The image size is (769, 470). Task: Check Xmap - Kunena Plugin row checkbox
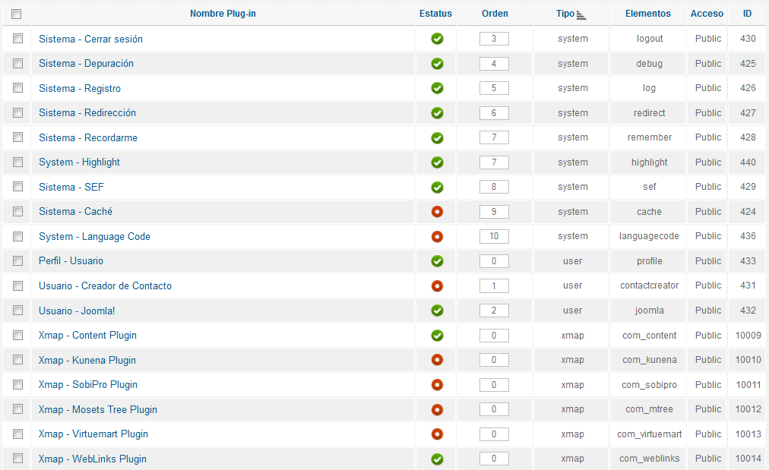coord(17,359)
